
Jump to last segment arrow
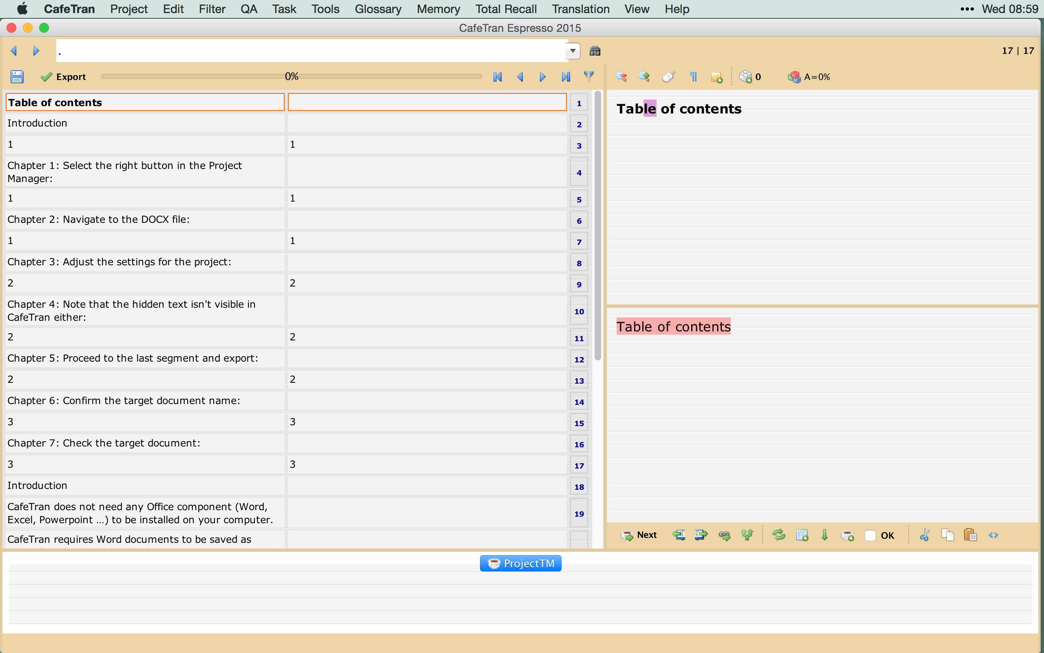point(566,77)
